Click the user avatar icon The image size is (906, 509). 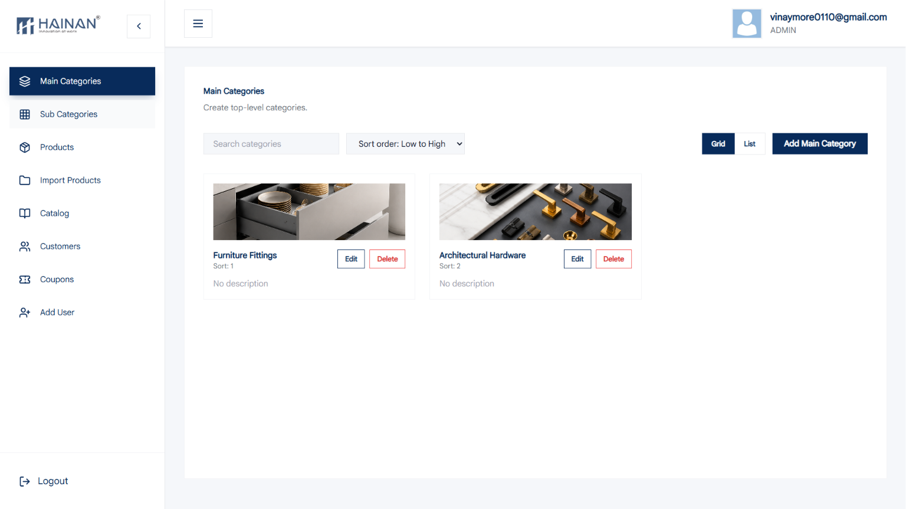coord(747,24)
